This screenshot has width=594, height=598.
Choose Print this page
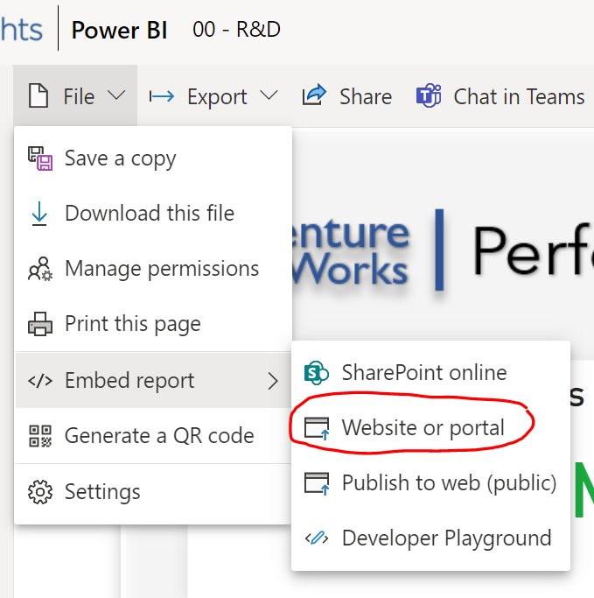(x=153, y=324)
